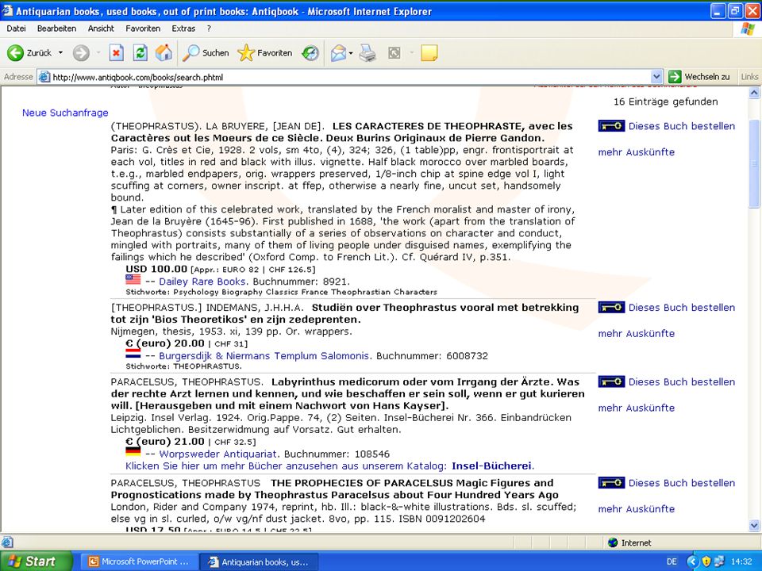The height and width of the screenshot is (571, 762).
Task: Open the Dailey Rare Books seller link
Action: 204,282
